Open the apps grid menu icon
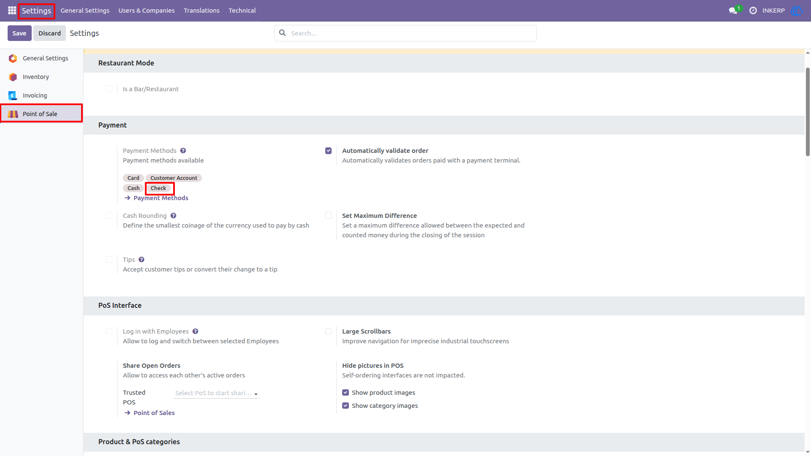The height and width of the screenshot is (456, 811). pyautogui.click(x=12, y=11)
